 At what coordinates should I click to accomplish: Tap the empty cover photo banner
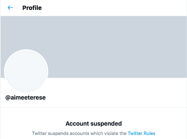pos(94,47)
